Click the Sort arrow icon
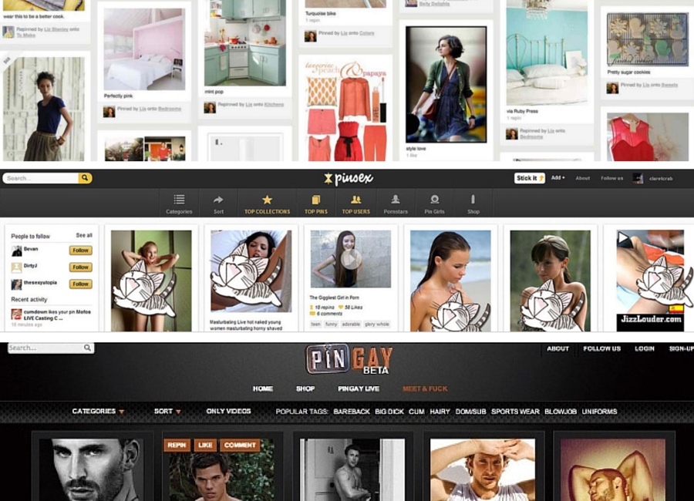 (218, 200)
